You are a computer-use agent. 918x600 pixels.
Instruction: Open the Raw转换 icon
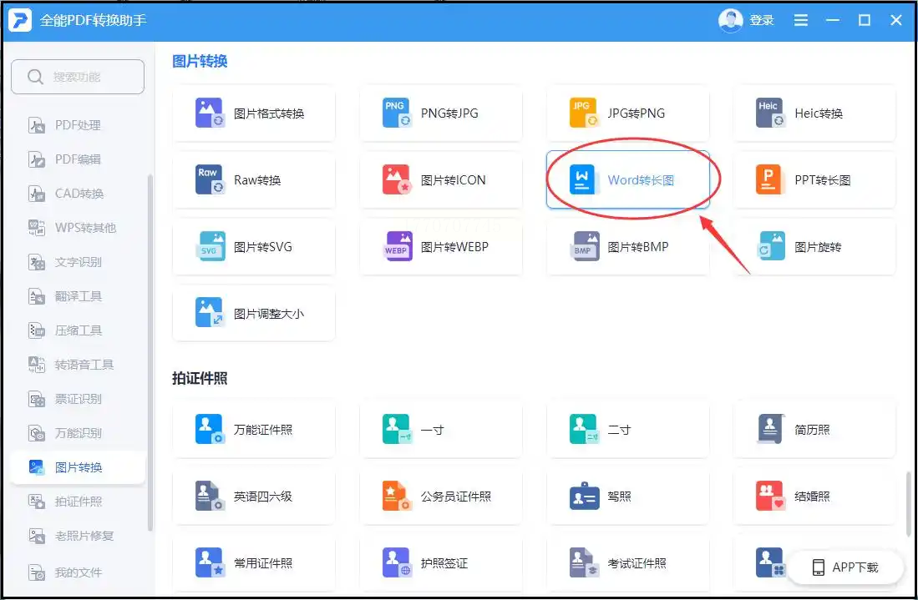coord(210,179)
